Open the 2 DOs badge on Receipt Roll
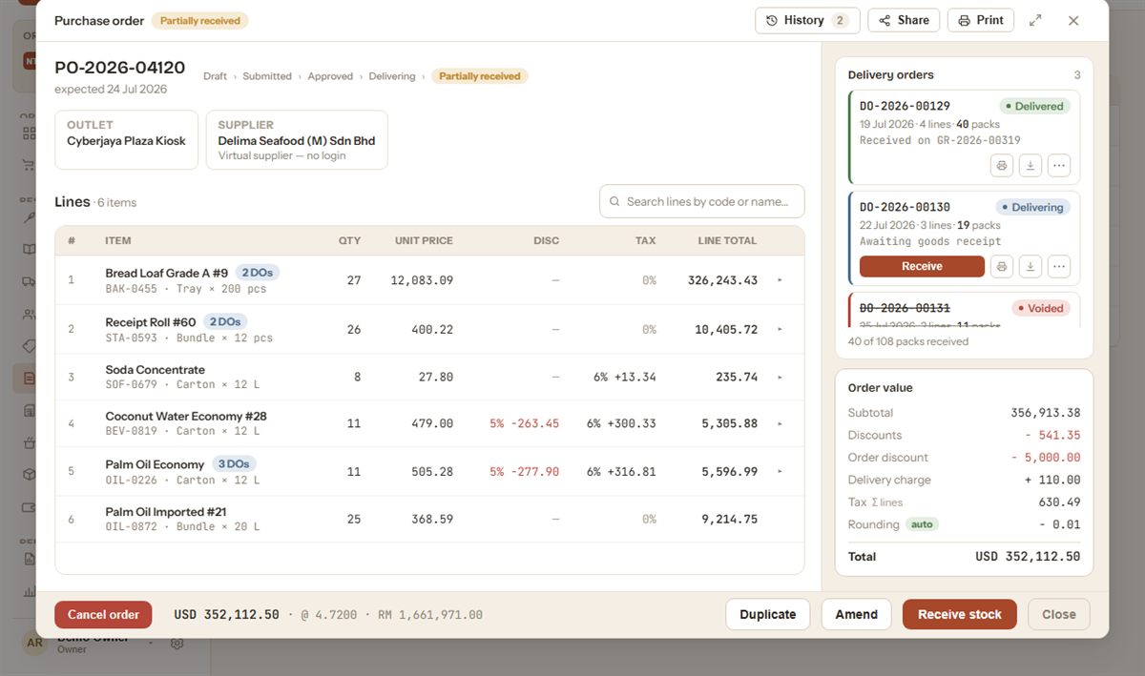Screen dimensions: 1145x676 225,322
